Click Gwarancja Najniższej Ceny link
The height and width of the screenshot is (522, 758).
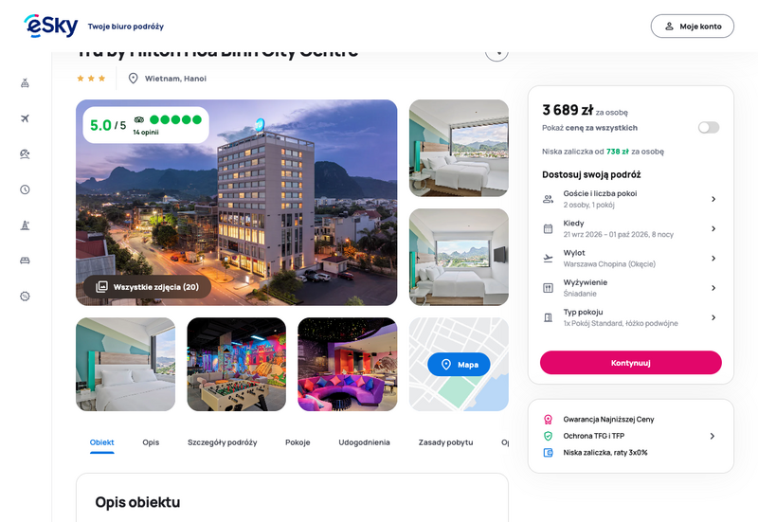click(608, 420)
